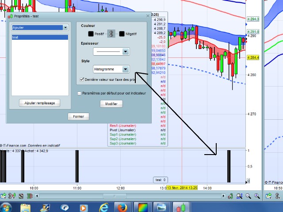Click 'Sup3 (Journalier)' in the legend
This screenshot has height=212, width=283.
click(x=123, y=143)
